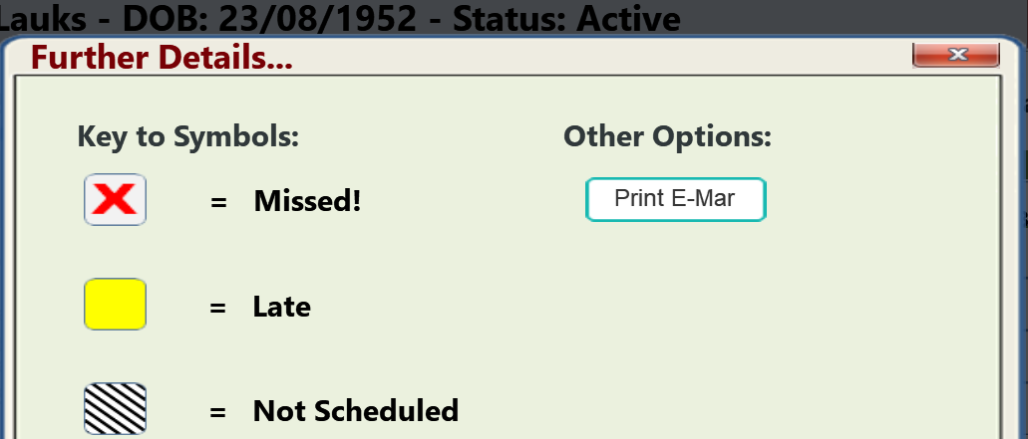Select the striped Not Scheduled symbol icon

115,409
